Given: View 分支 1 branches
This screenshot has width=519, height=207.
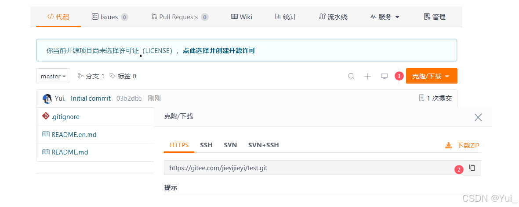Looking at the screenshot, I should coord(91,76).
